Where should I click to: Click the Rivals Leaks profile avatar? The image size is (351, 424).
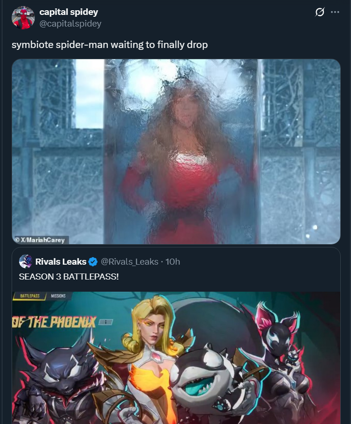click(x=26, y=261)
